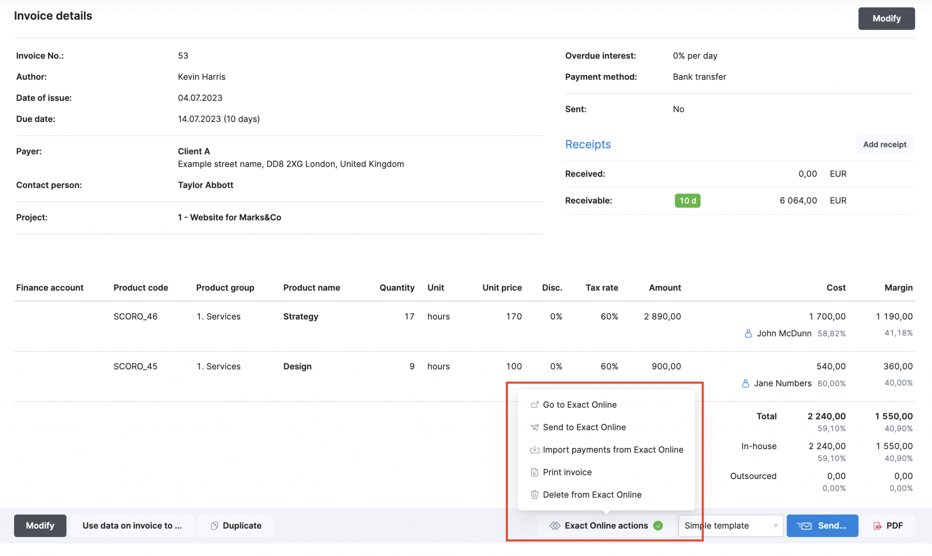This screenshot has height=556, width=932.
Task: Click the envelope icon on the Send button
Action: click(x=805, y=526)
